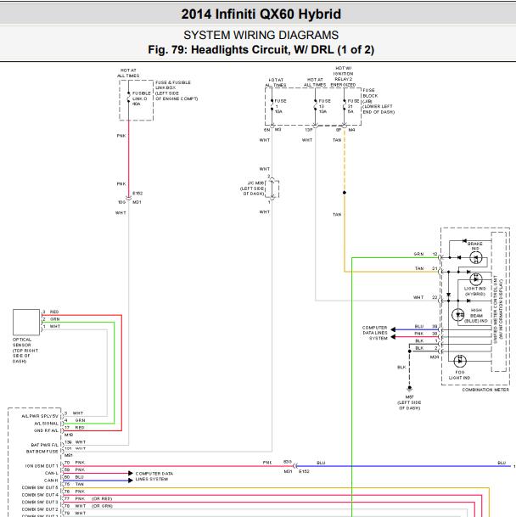Click the arrowhead on the BLU 39 data line
Viewport: 516px width, 517px height.
(x=393, y=329)
